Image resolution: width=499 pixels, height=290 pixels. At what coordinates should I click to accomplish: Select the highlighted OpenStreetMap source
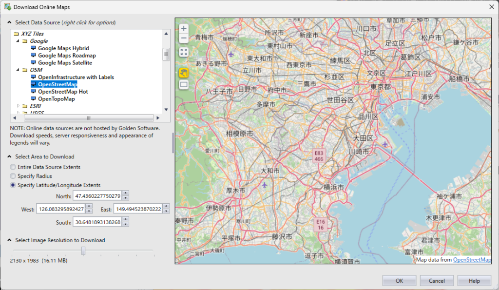58,84
